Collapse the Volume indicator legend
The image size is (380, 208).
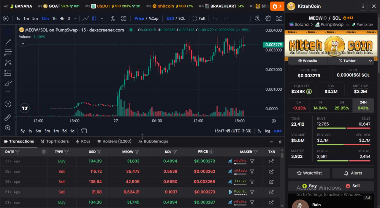(23, 44)
